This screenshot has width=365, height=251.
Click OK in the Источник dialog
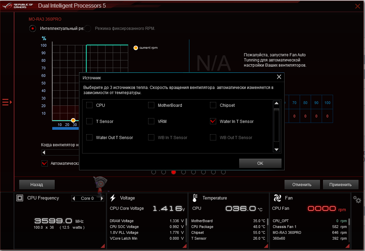tap(260, 163)
